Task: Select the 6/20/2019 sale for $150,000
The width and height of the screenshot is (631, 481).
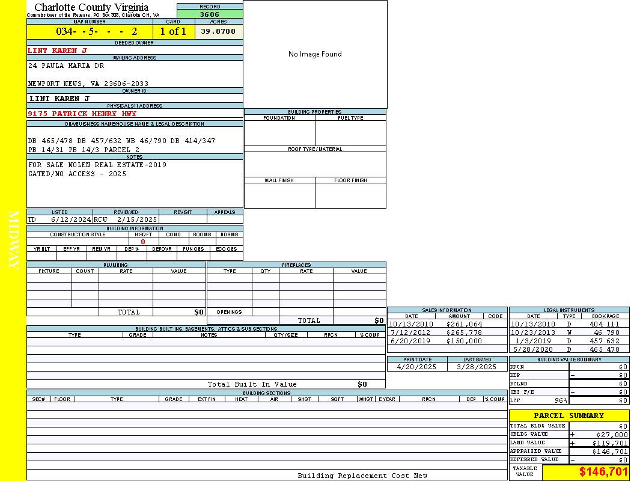Action: point(436,341)
